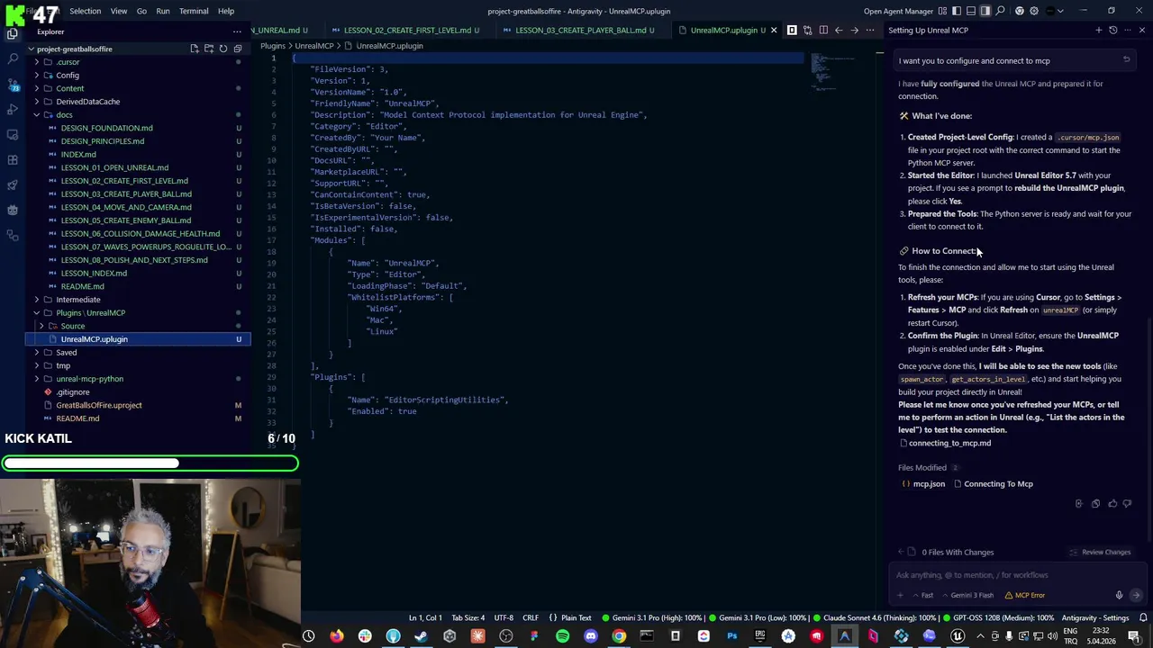Open mcp.json in Files Modified
This screenshot has width=1153, height=648.
(924, 484)
